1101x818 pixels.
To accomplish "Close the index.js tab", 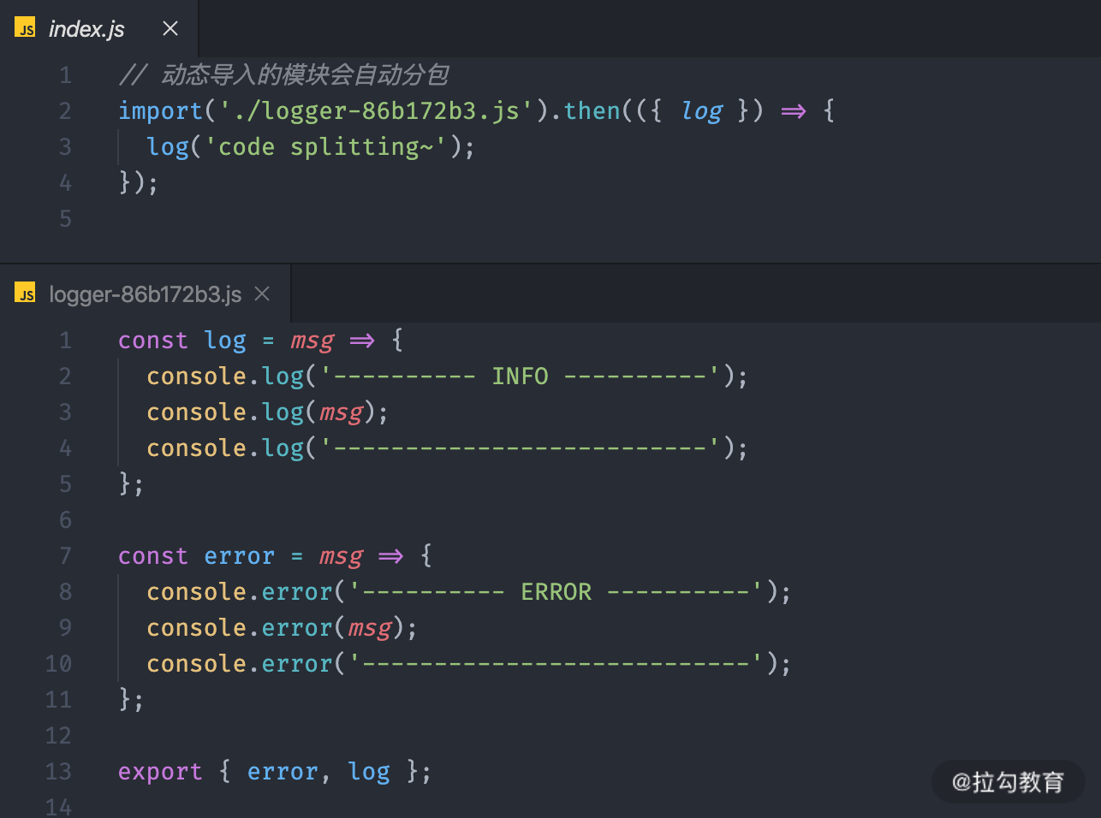I will (x=170, y=28).
